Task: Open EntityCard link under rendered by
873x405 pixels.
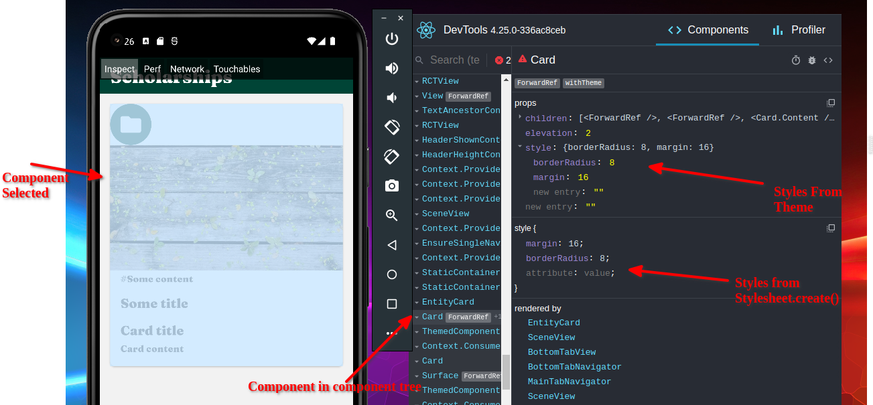Action: (x=554, y=323)
